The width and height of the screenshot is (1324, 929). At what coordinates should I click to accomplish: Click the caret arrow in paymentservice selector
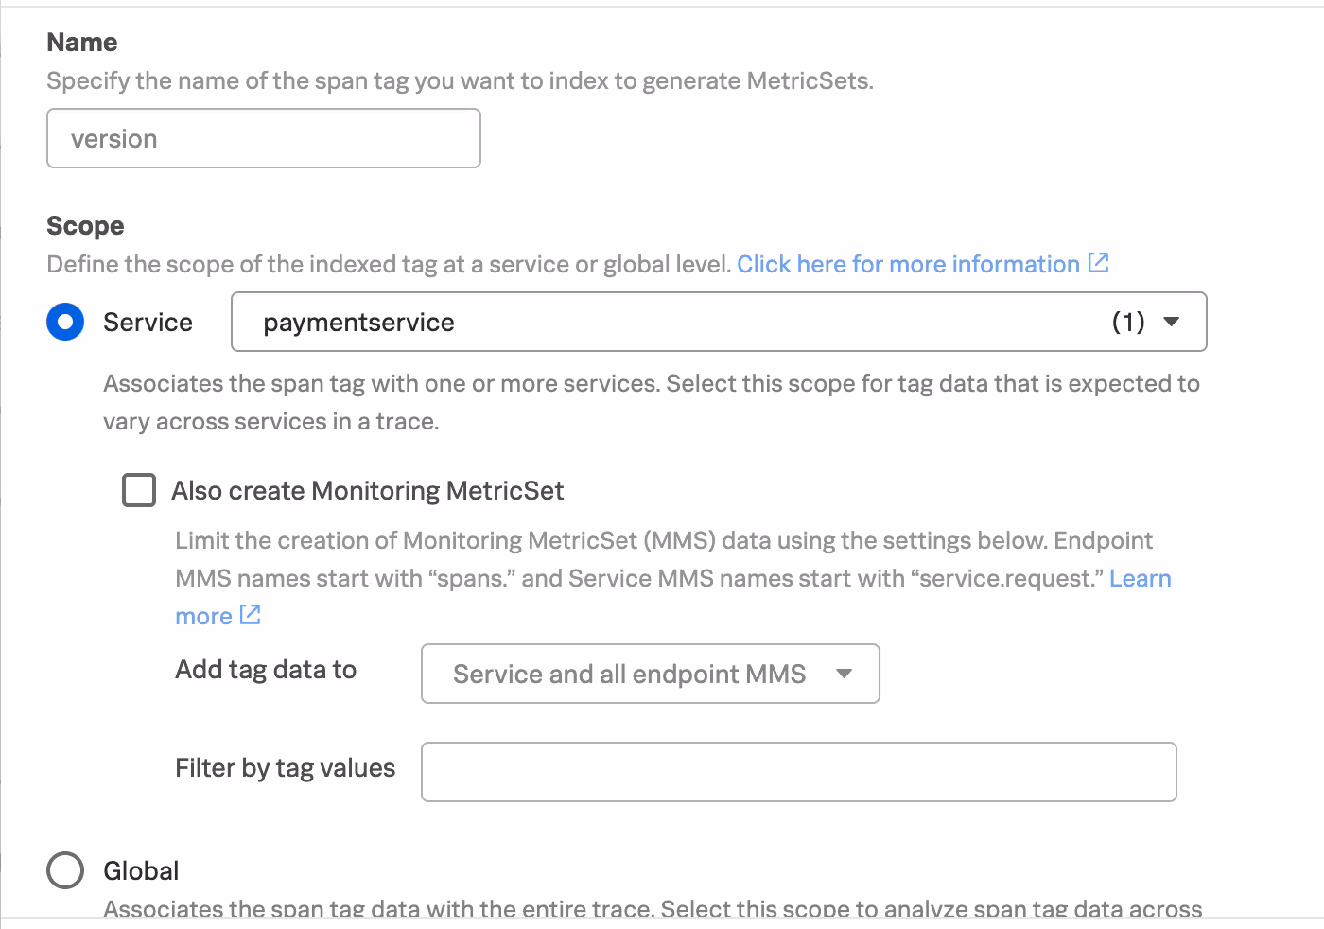tap(1171, 323)
